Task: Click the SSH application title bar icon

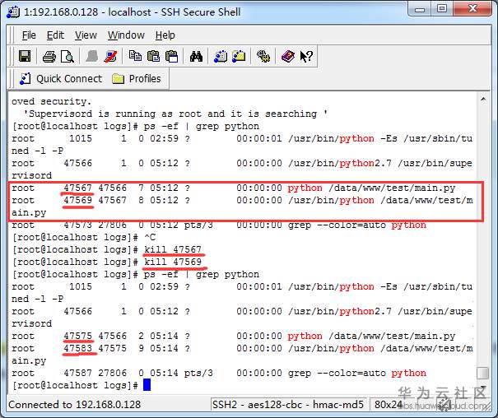Action: (x=13, y=12)
